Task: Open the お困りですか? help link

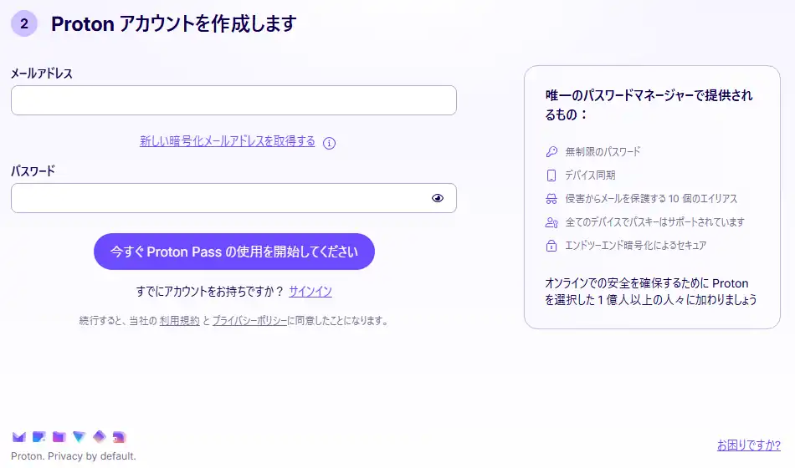Action: pyautogui.click(x=748, y=445)
